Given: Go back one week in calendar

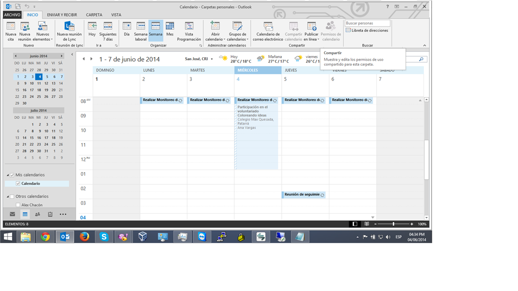Looking at the screenshot, I should [x=83, y=59].
